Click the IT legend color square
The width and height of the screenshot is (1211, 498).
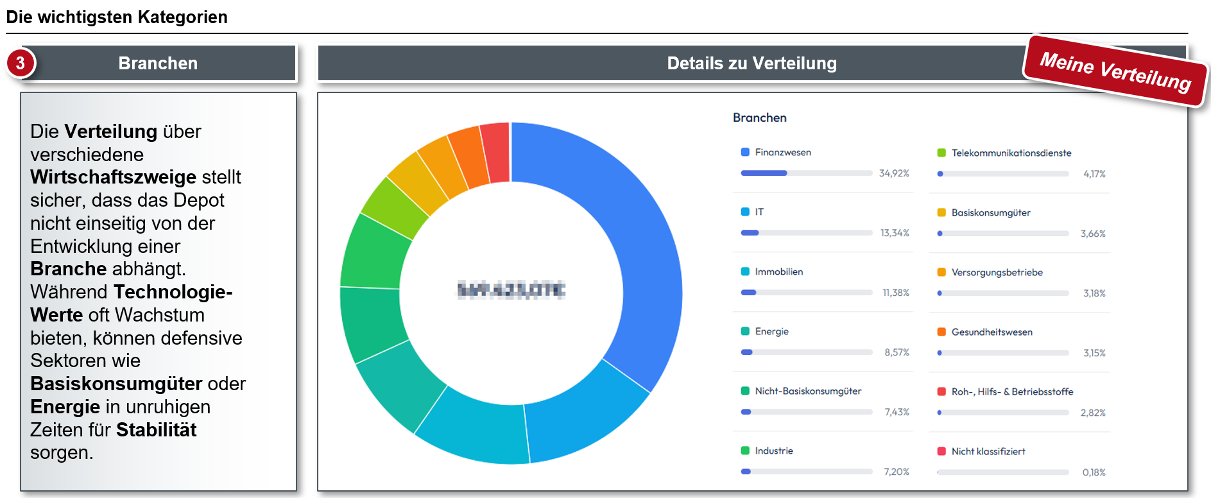click(745, 212)
